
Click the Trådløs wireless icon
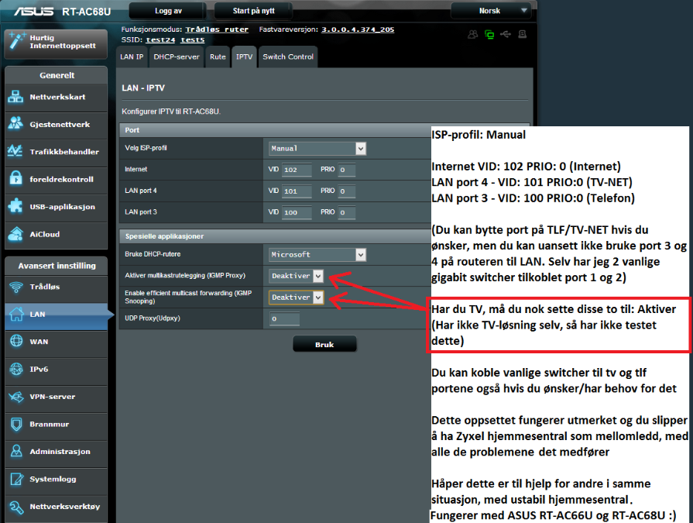pos(16,287)
